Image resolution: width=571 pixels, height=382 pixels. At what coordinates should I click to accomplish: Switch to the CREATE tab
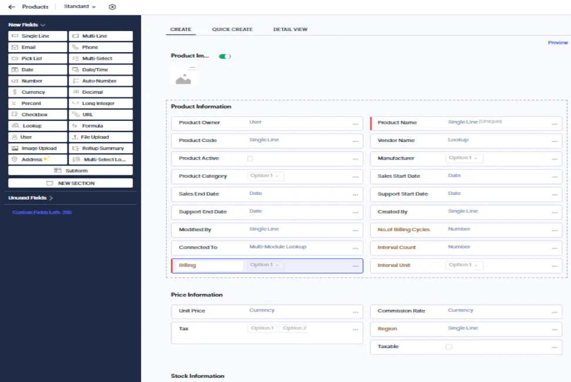click(180, 29)
